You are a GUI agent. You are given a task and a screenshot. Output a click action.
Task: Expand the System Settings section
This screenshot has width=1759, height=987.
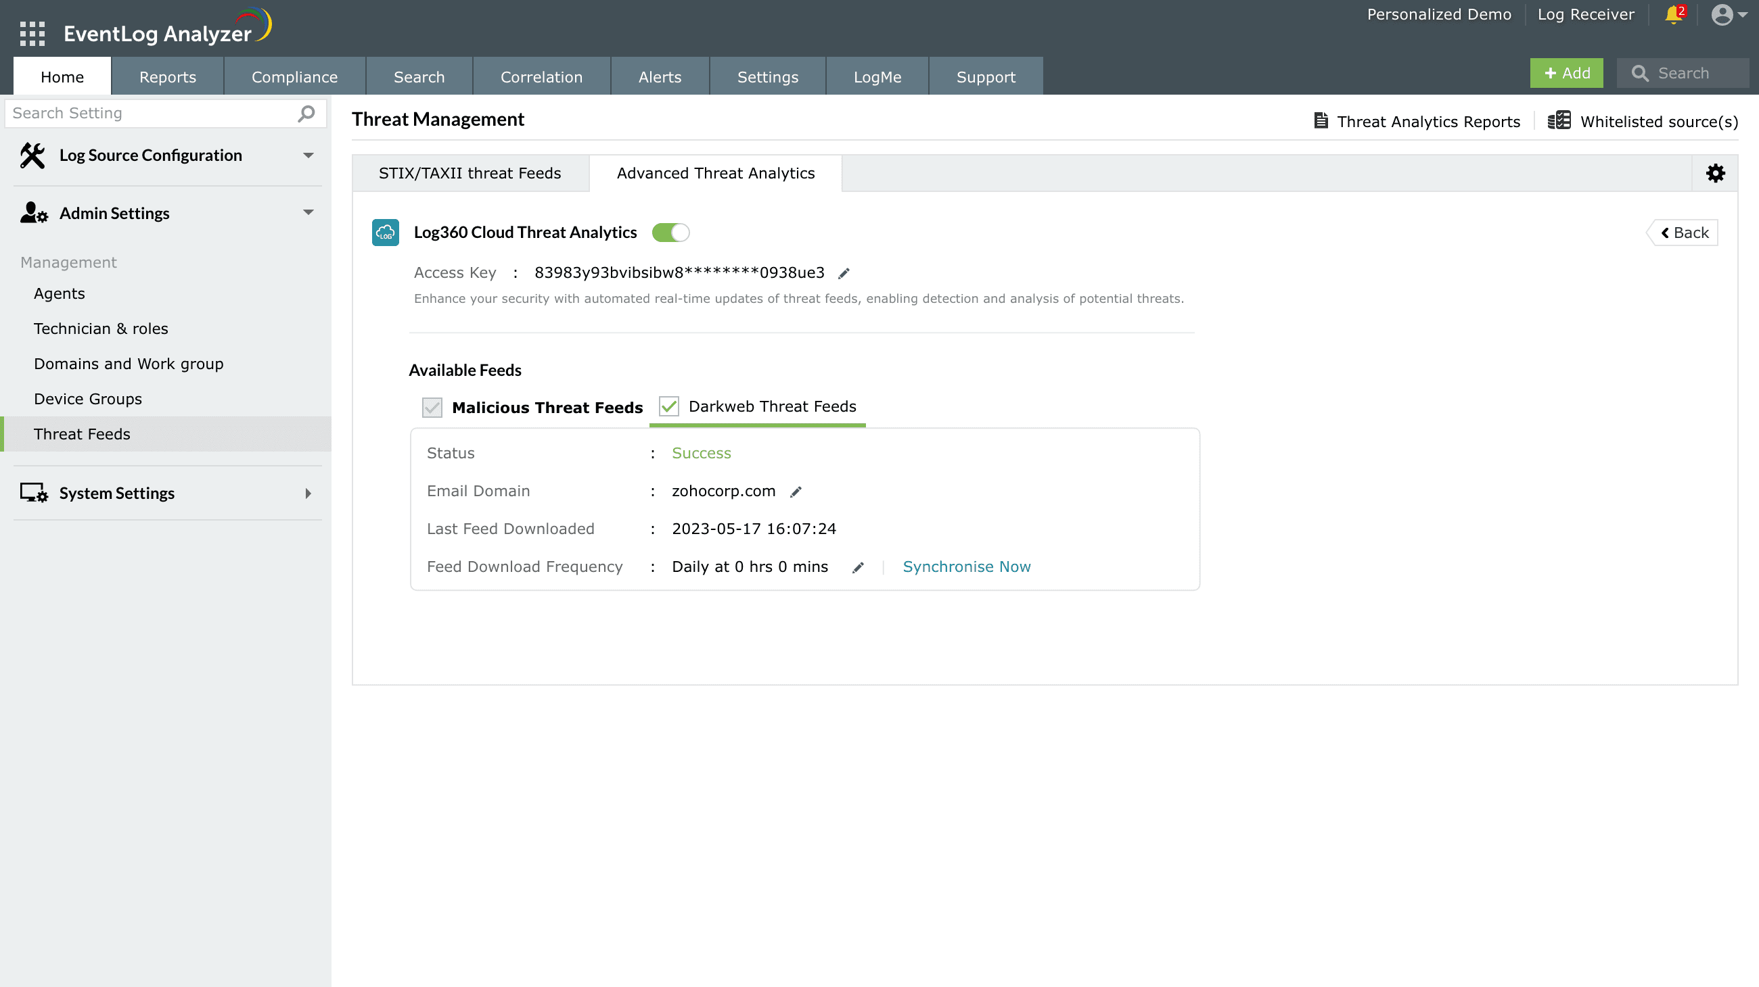click(308, 493)
